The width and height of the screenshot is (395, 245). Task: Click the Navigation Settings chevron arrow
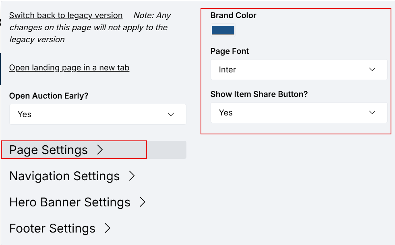click(x=132, y=176)
